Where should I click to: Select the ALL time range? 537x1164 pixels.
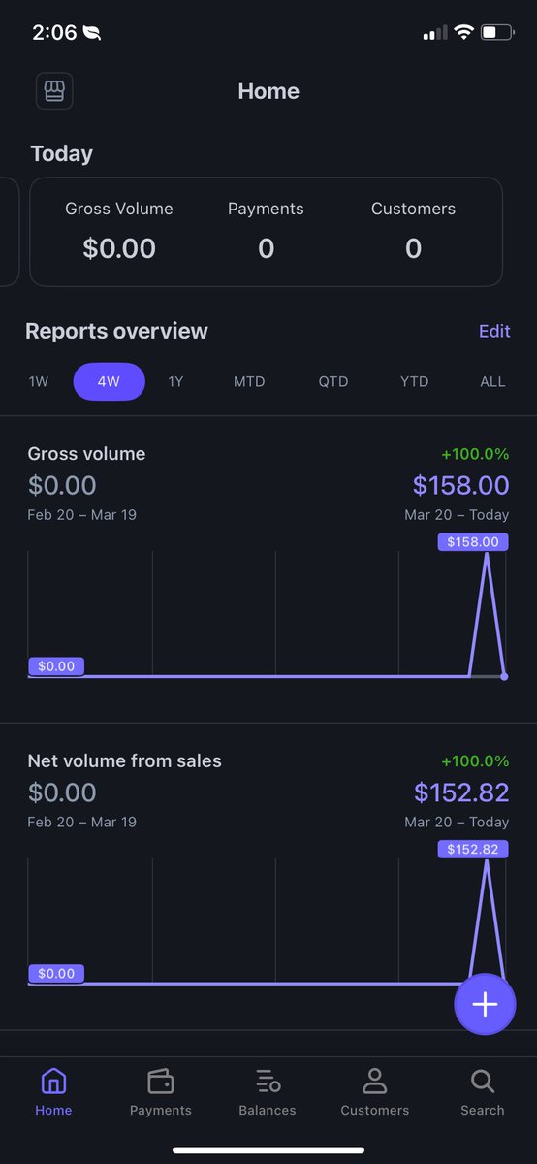click(x=492, y=381)
